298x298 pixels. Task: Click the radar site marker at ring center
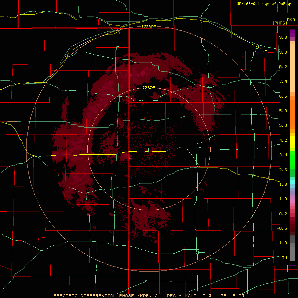(149, 150)
